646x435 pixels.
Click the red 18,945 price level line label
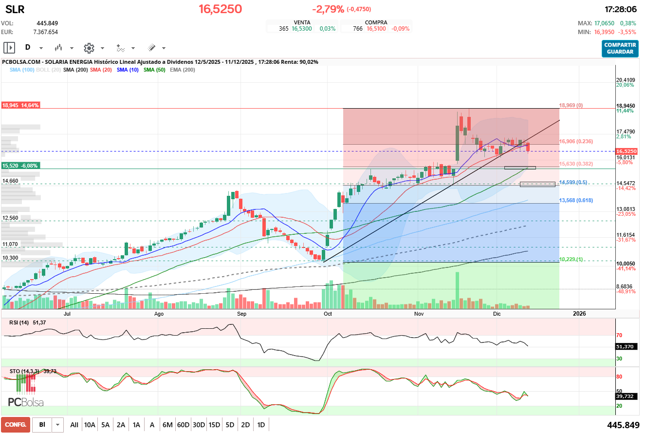(20, 105)
